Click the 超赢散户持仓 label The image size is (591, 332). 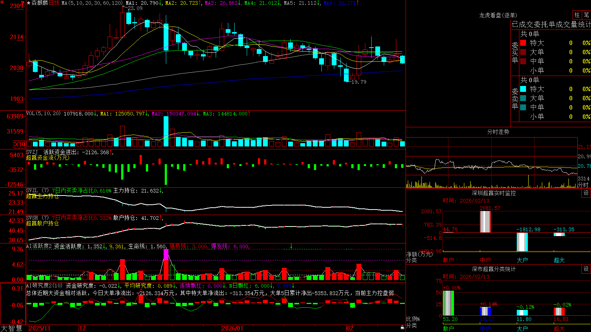coord(42,223)
